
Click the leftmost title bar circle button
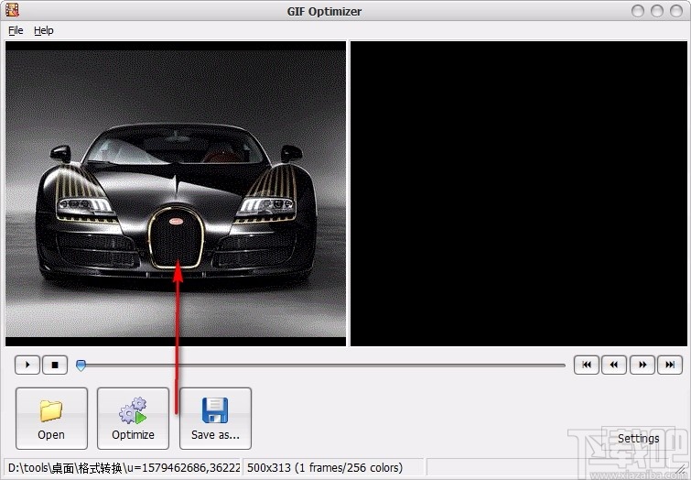638,11
